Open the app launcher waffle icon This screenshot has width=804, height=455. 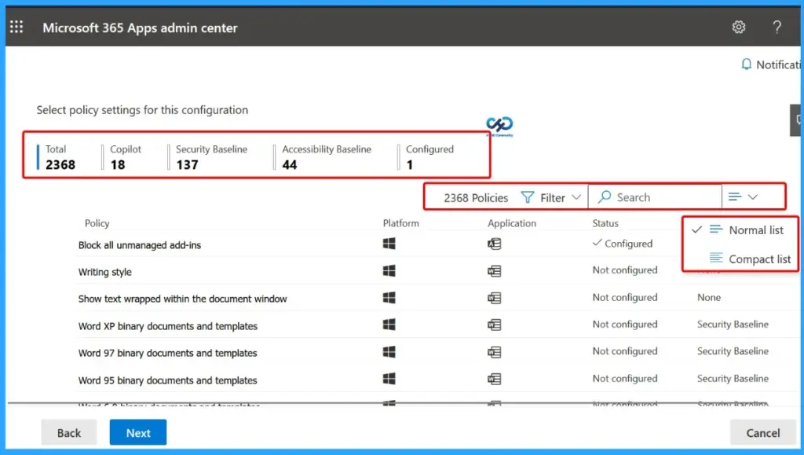pos(16,27)
